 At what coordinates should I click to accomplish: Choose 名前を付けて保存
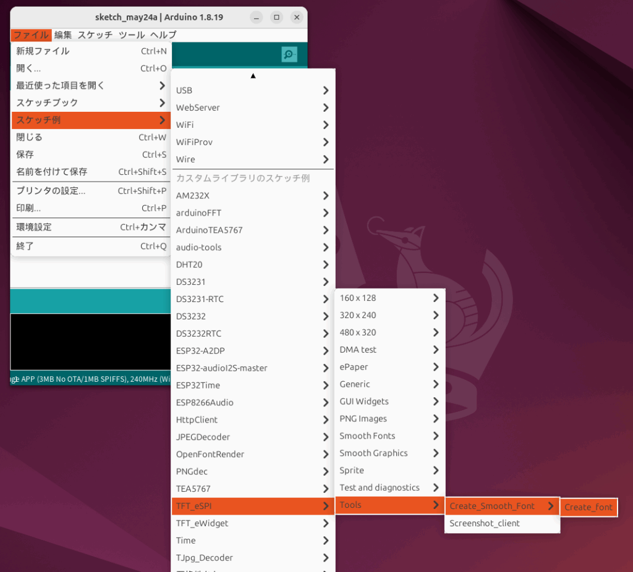(91, 172)
